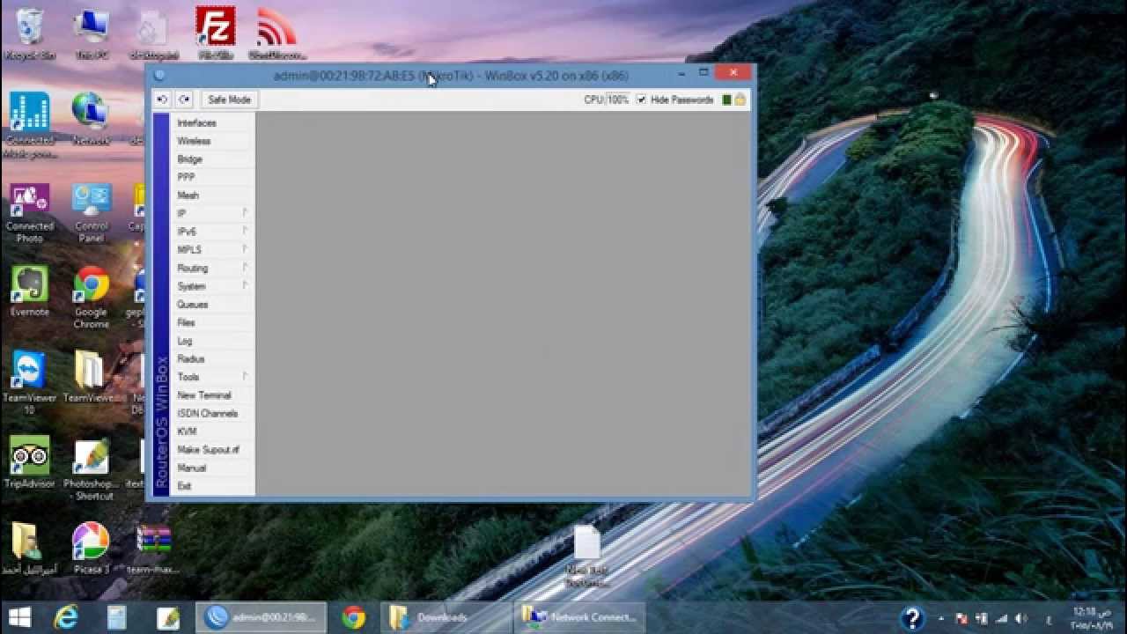1127x634 pixels.
Task: Select the Control Panel desktop icon
Action: (x=91, y=212)
